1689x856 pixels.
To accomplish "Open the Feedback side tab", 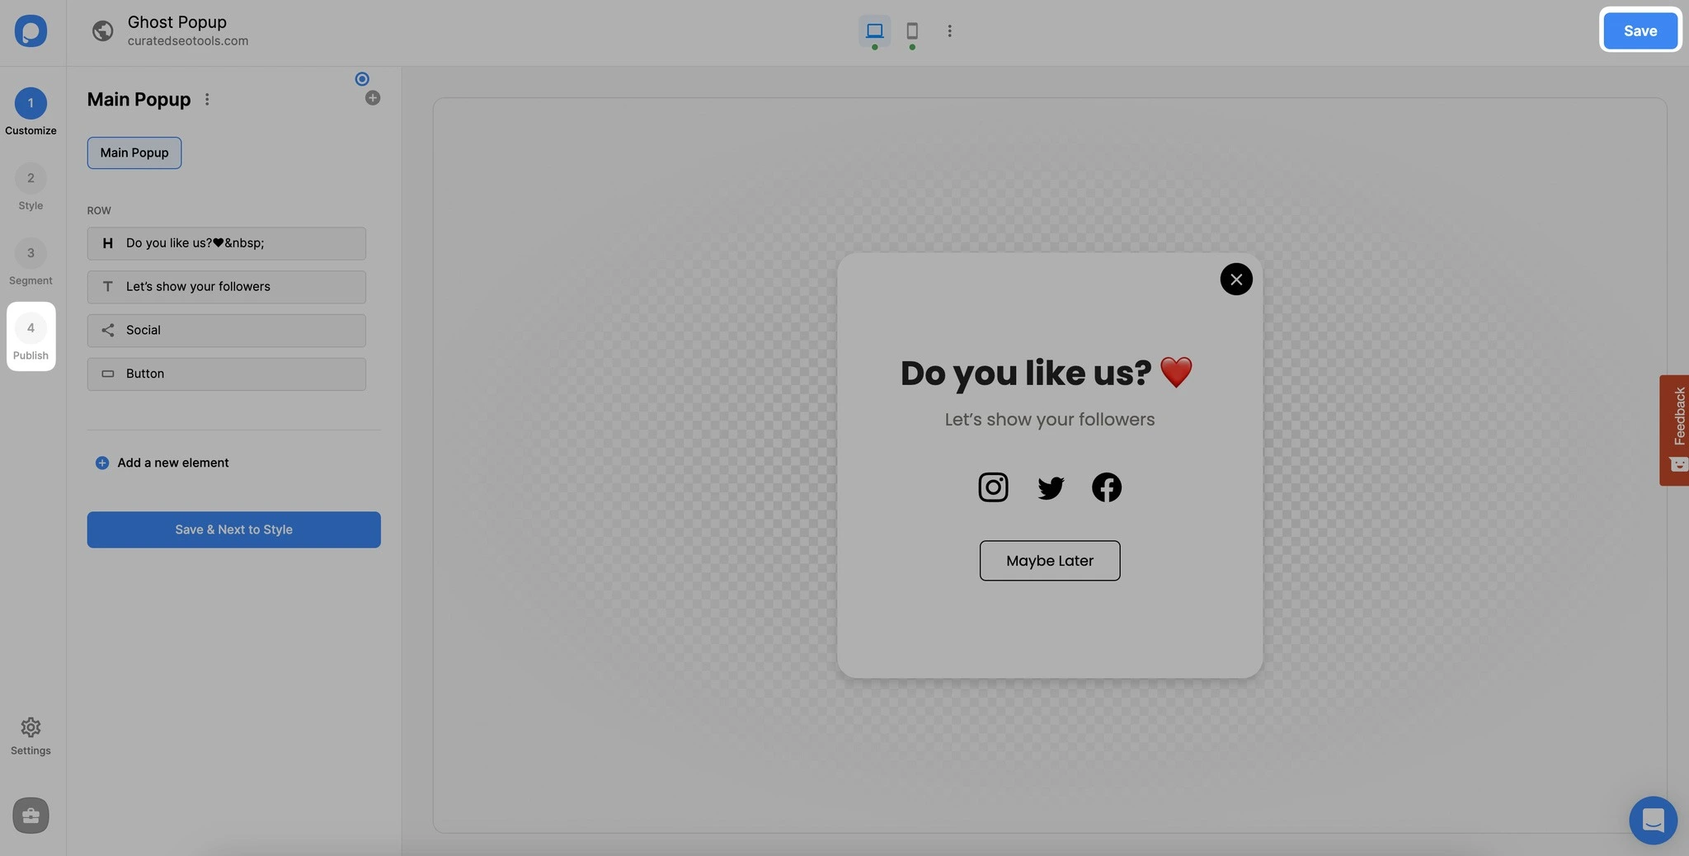I will tap(1674, 430).
